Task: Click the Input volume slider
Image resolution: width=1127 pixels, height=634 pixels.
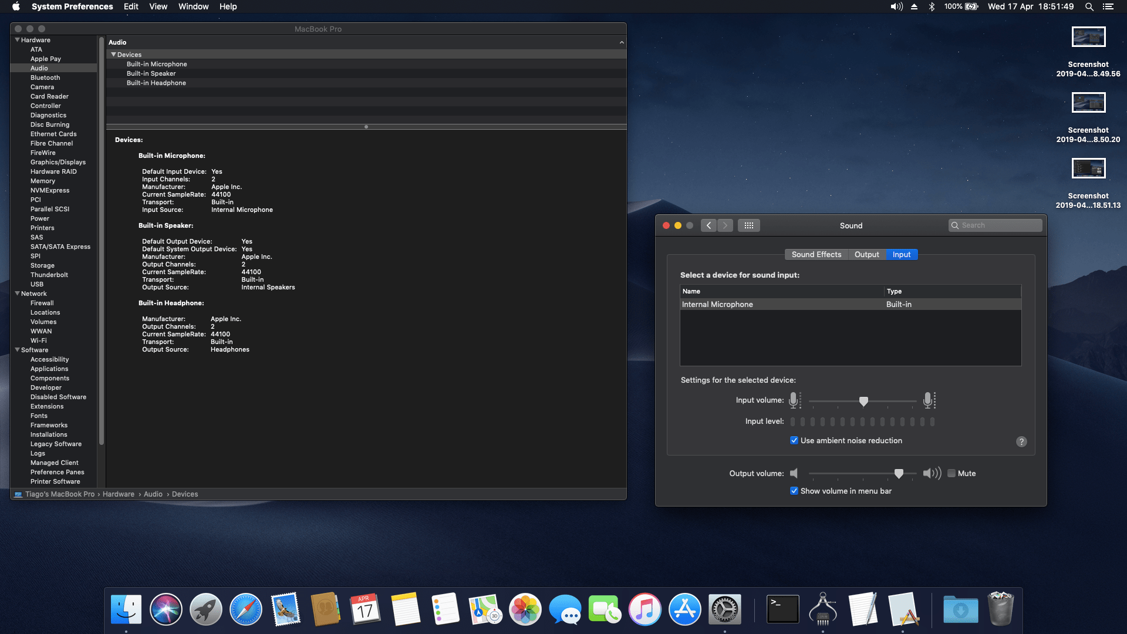Action: (863, 401)
